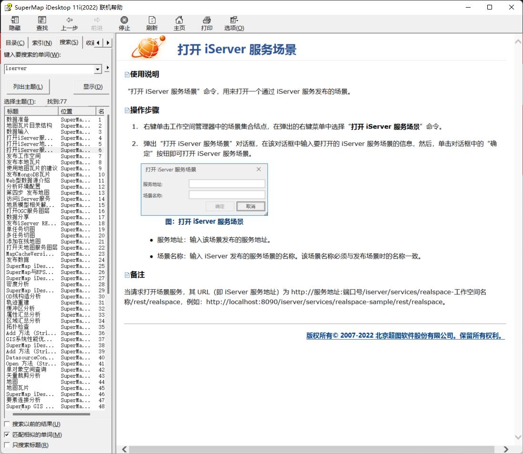Click the app icon in the title bar

click(x=8, y=7)
